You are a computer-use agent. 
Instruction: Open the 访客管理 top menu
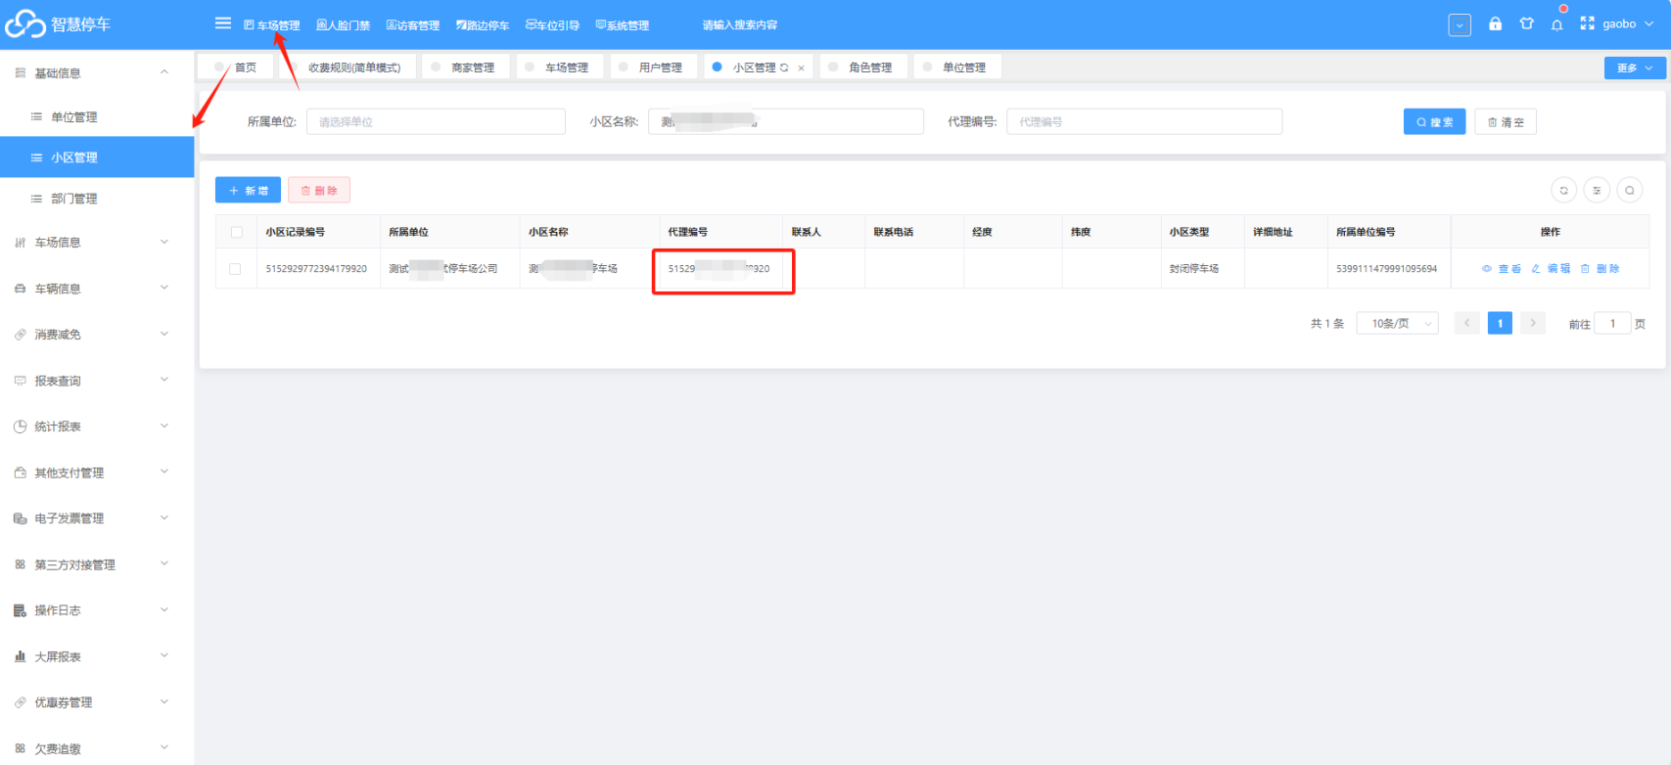413,25
